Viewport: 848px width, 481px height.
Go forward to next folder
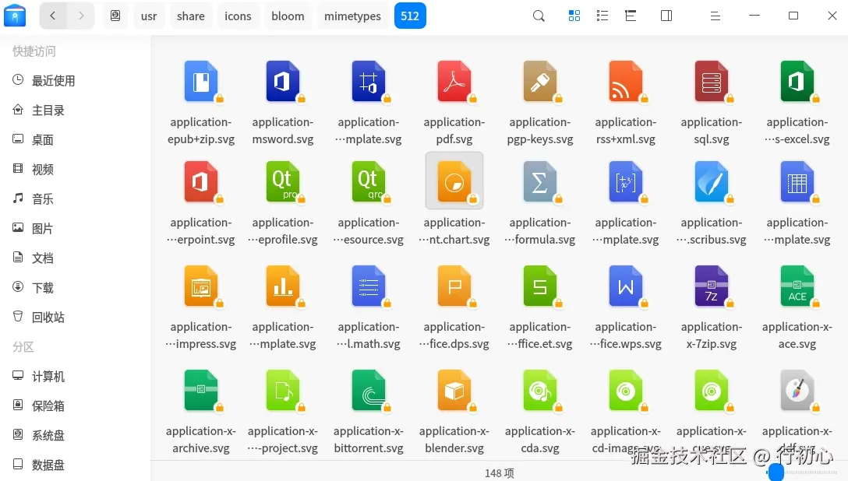(x=81, y=16)
